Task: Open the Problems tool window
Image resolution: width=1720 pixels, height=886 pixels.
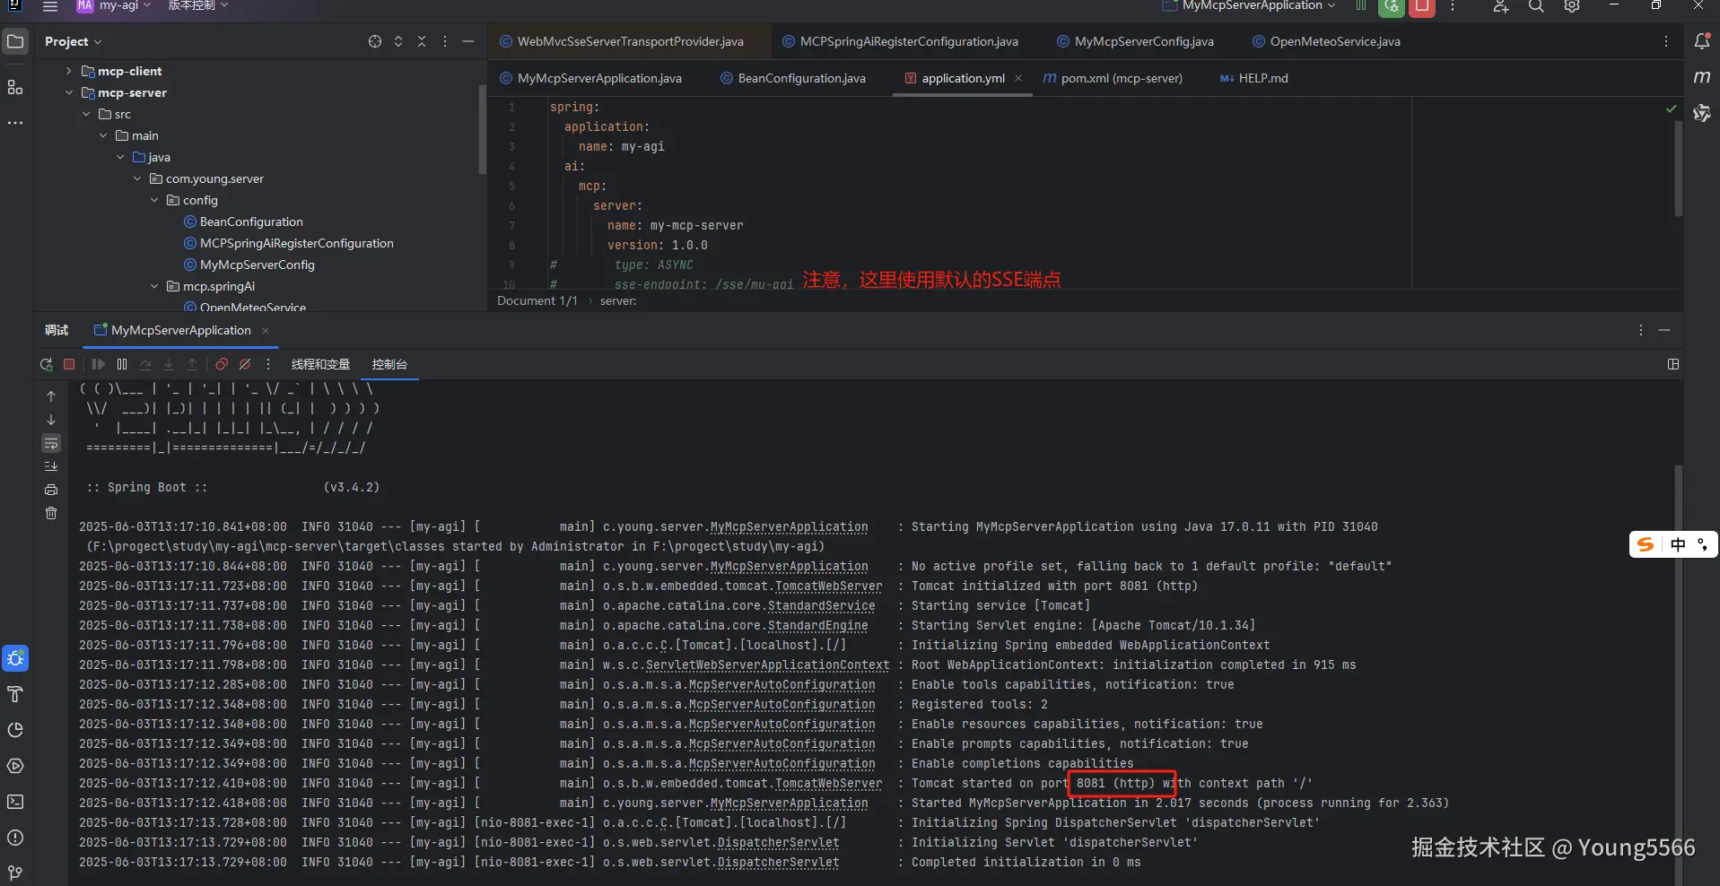Action: tap(15, 838)
